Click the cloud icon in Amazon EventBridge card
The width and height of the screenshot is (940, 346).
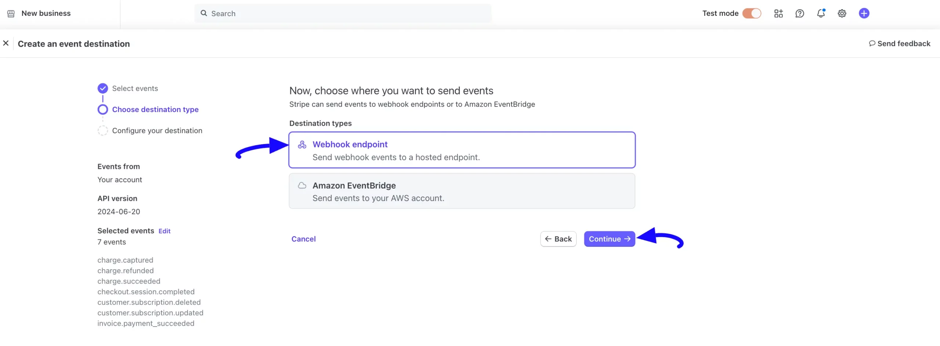click(302, 186)
